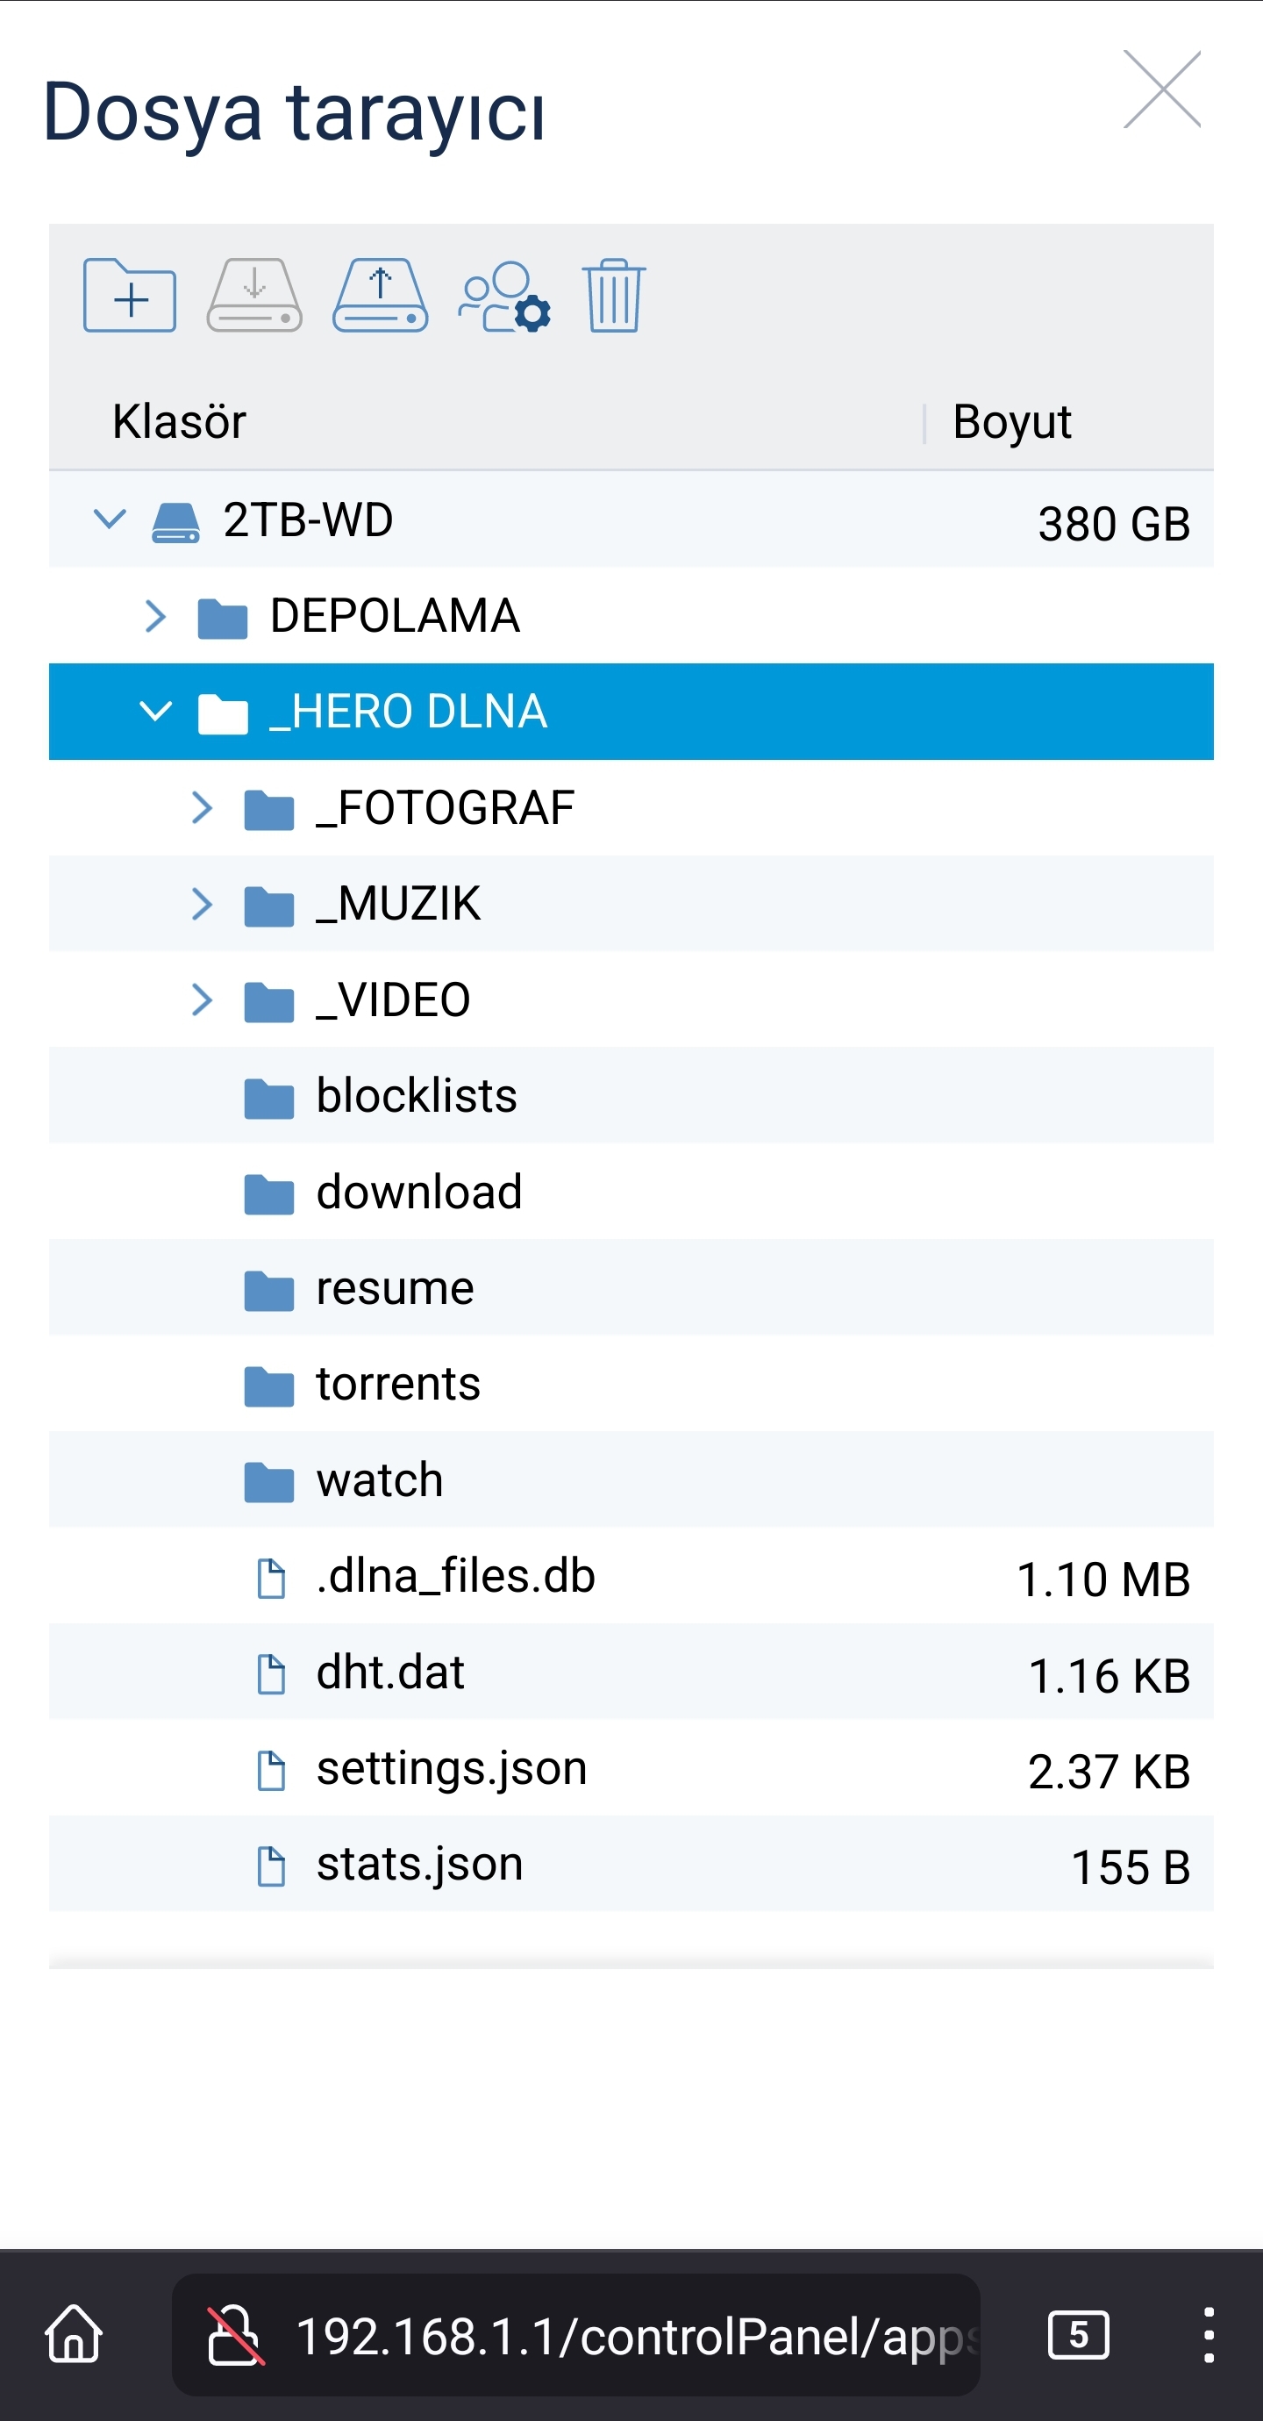Click the watch folder icon
Screen dimensions: 1263x2421
[x=268, y=1482]
